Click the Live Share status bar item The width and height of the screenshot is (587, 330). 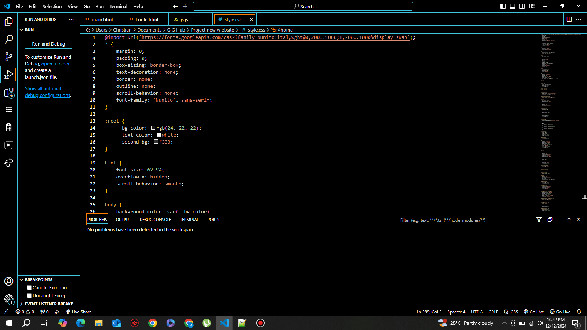79,312
